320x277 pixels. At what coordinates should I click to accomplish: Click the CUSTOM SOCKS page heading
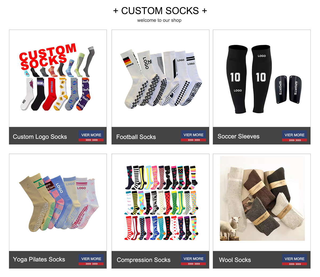click(160, 11)
